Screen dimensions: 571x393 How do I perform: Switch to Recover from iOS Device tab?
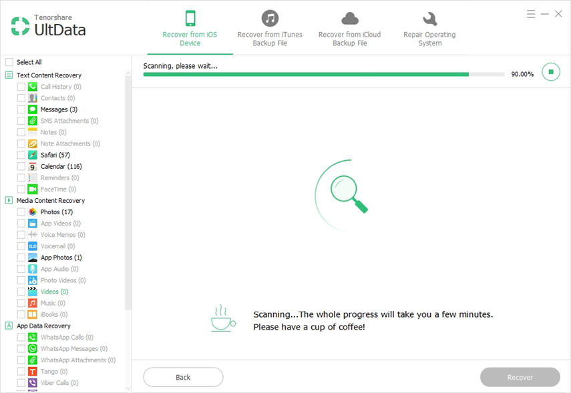pos(190,29)
